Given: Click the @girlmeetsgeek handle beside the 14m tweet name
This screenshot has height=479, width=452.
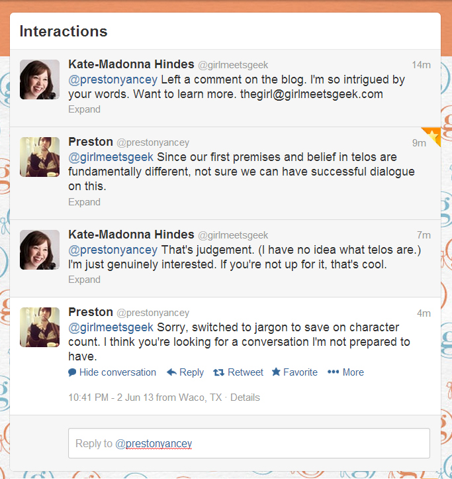Looking at the screenshot, I should click(233, 65).
